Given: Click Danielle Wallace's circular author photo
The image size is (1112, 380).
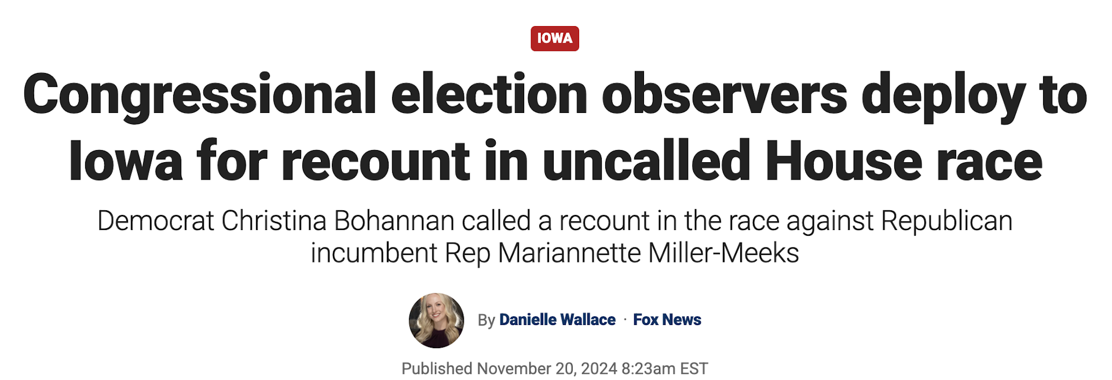Looking at the screenshot, I should tap(436, 320).
